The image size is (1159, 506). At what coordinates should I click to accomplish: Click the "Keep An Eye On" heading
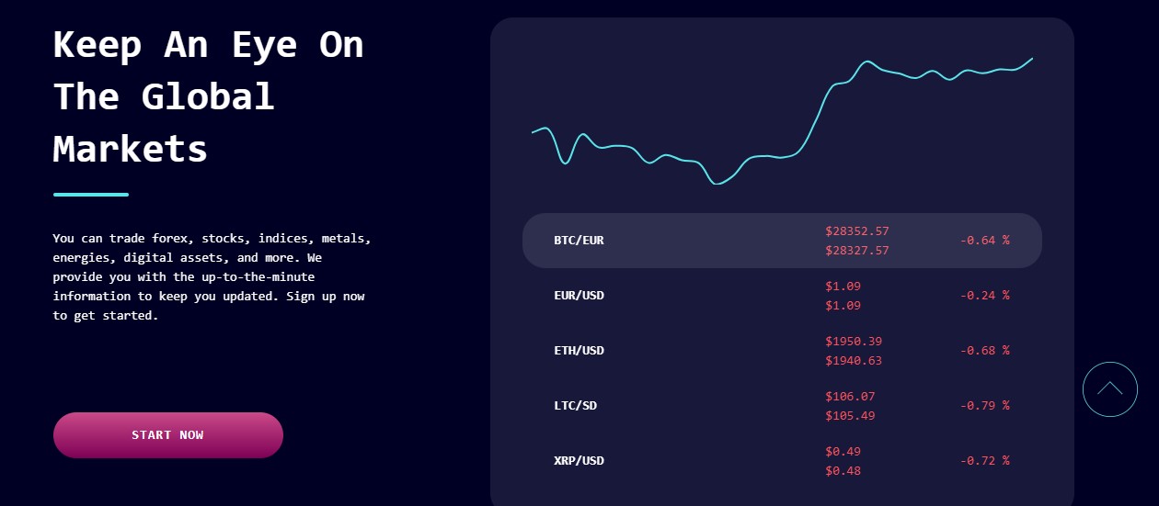(x=209, y=44)
